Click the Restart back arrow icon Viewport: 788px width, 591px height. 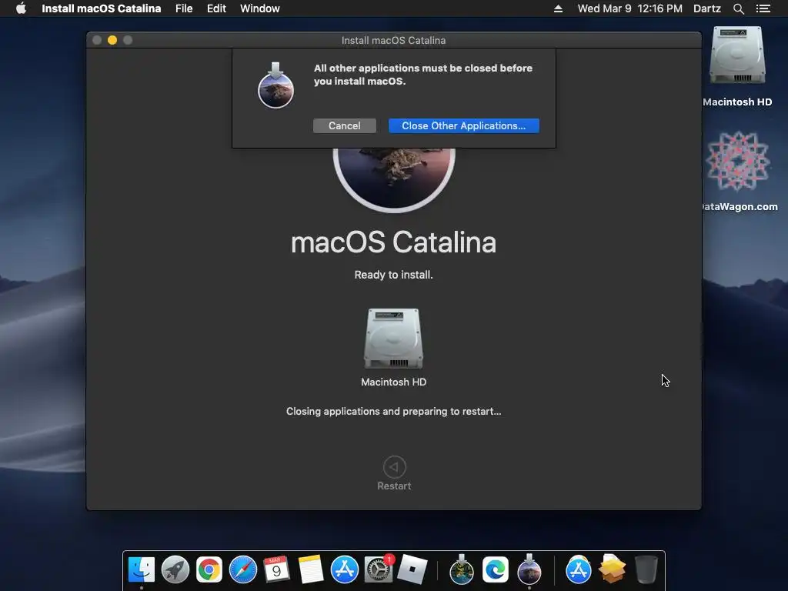coord(394,467)
